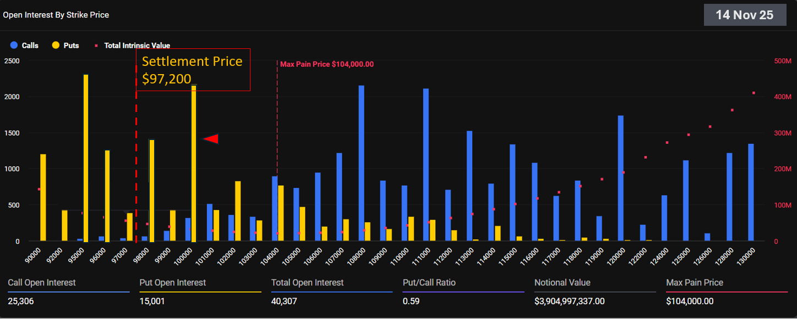Click the red Total Intrinsic Value marker
797x319 pixels.
coord(96,46)
